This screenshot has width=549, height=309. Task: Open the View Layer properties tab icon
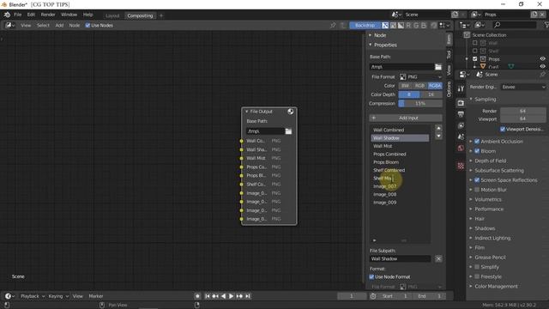click(461, 125)
